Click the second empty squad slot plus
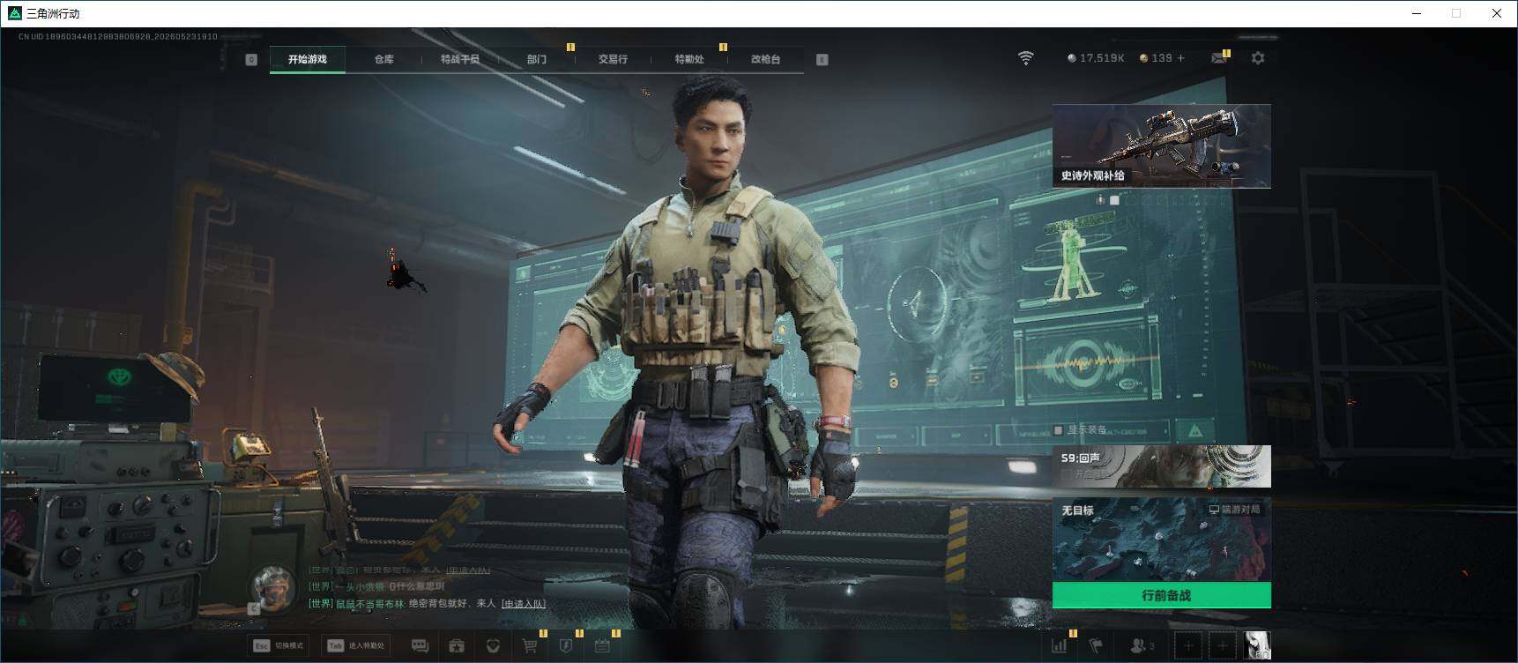This screenshot has height=663, width=1518. pyautogui.click(x=1222, y=646)
